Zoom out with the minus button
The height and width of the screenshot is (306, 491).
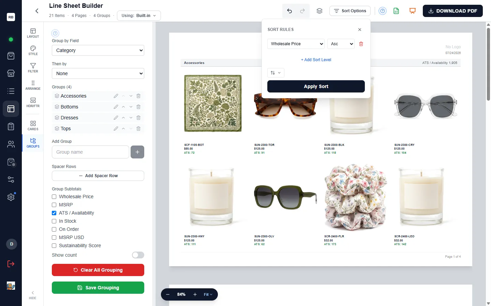(168, 294)
